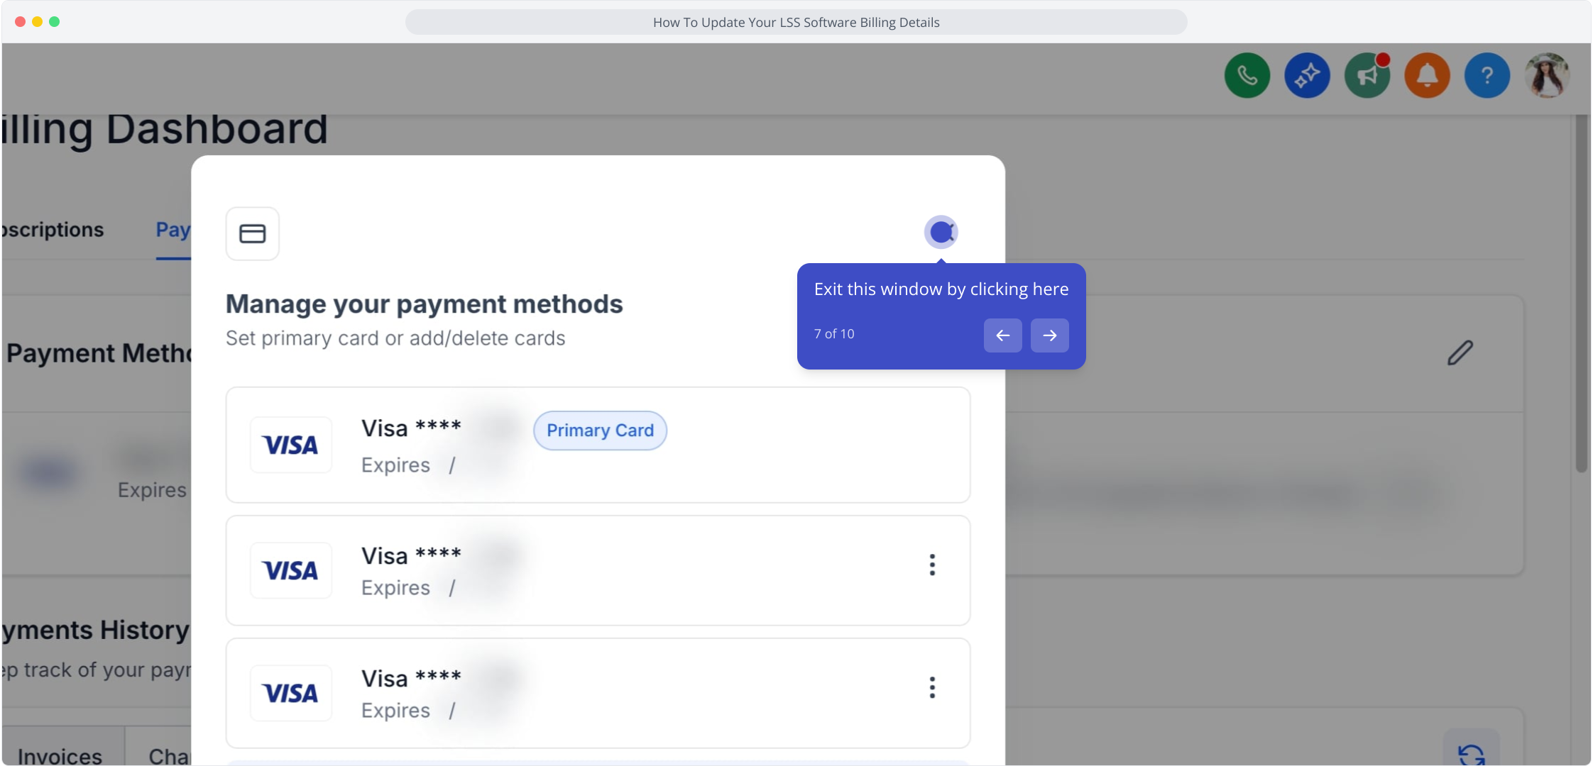Edit payment method with pencil icon
Screen dimensions: 1593x766
tap(1460, 353)
